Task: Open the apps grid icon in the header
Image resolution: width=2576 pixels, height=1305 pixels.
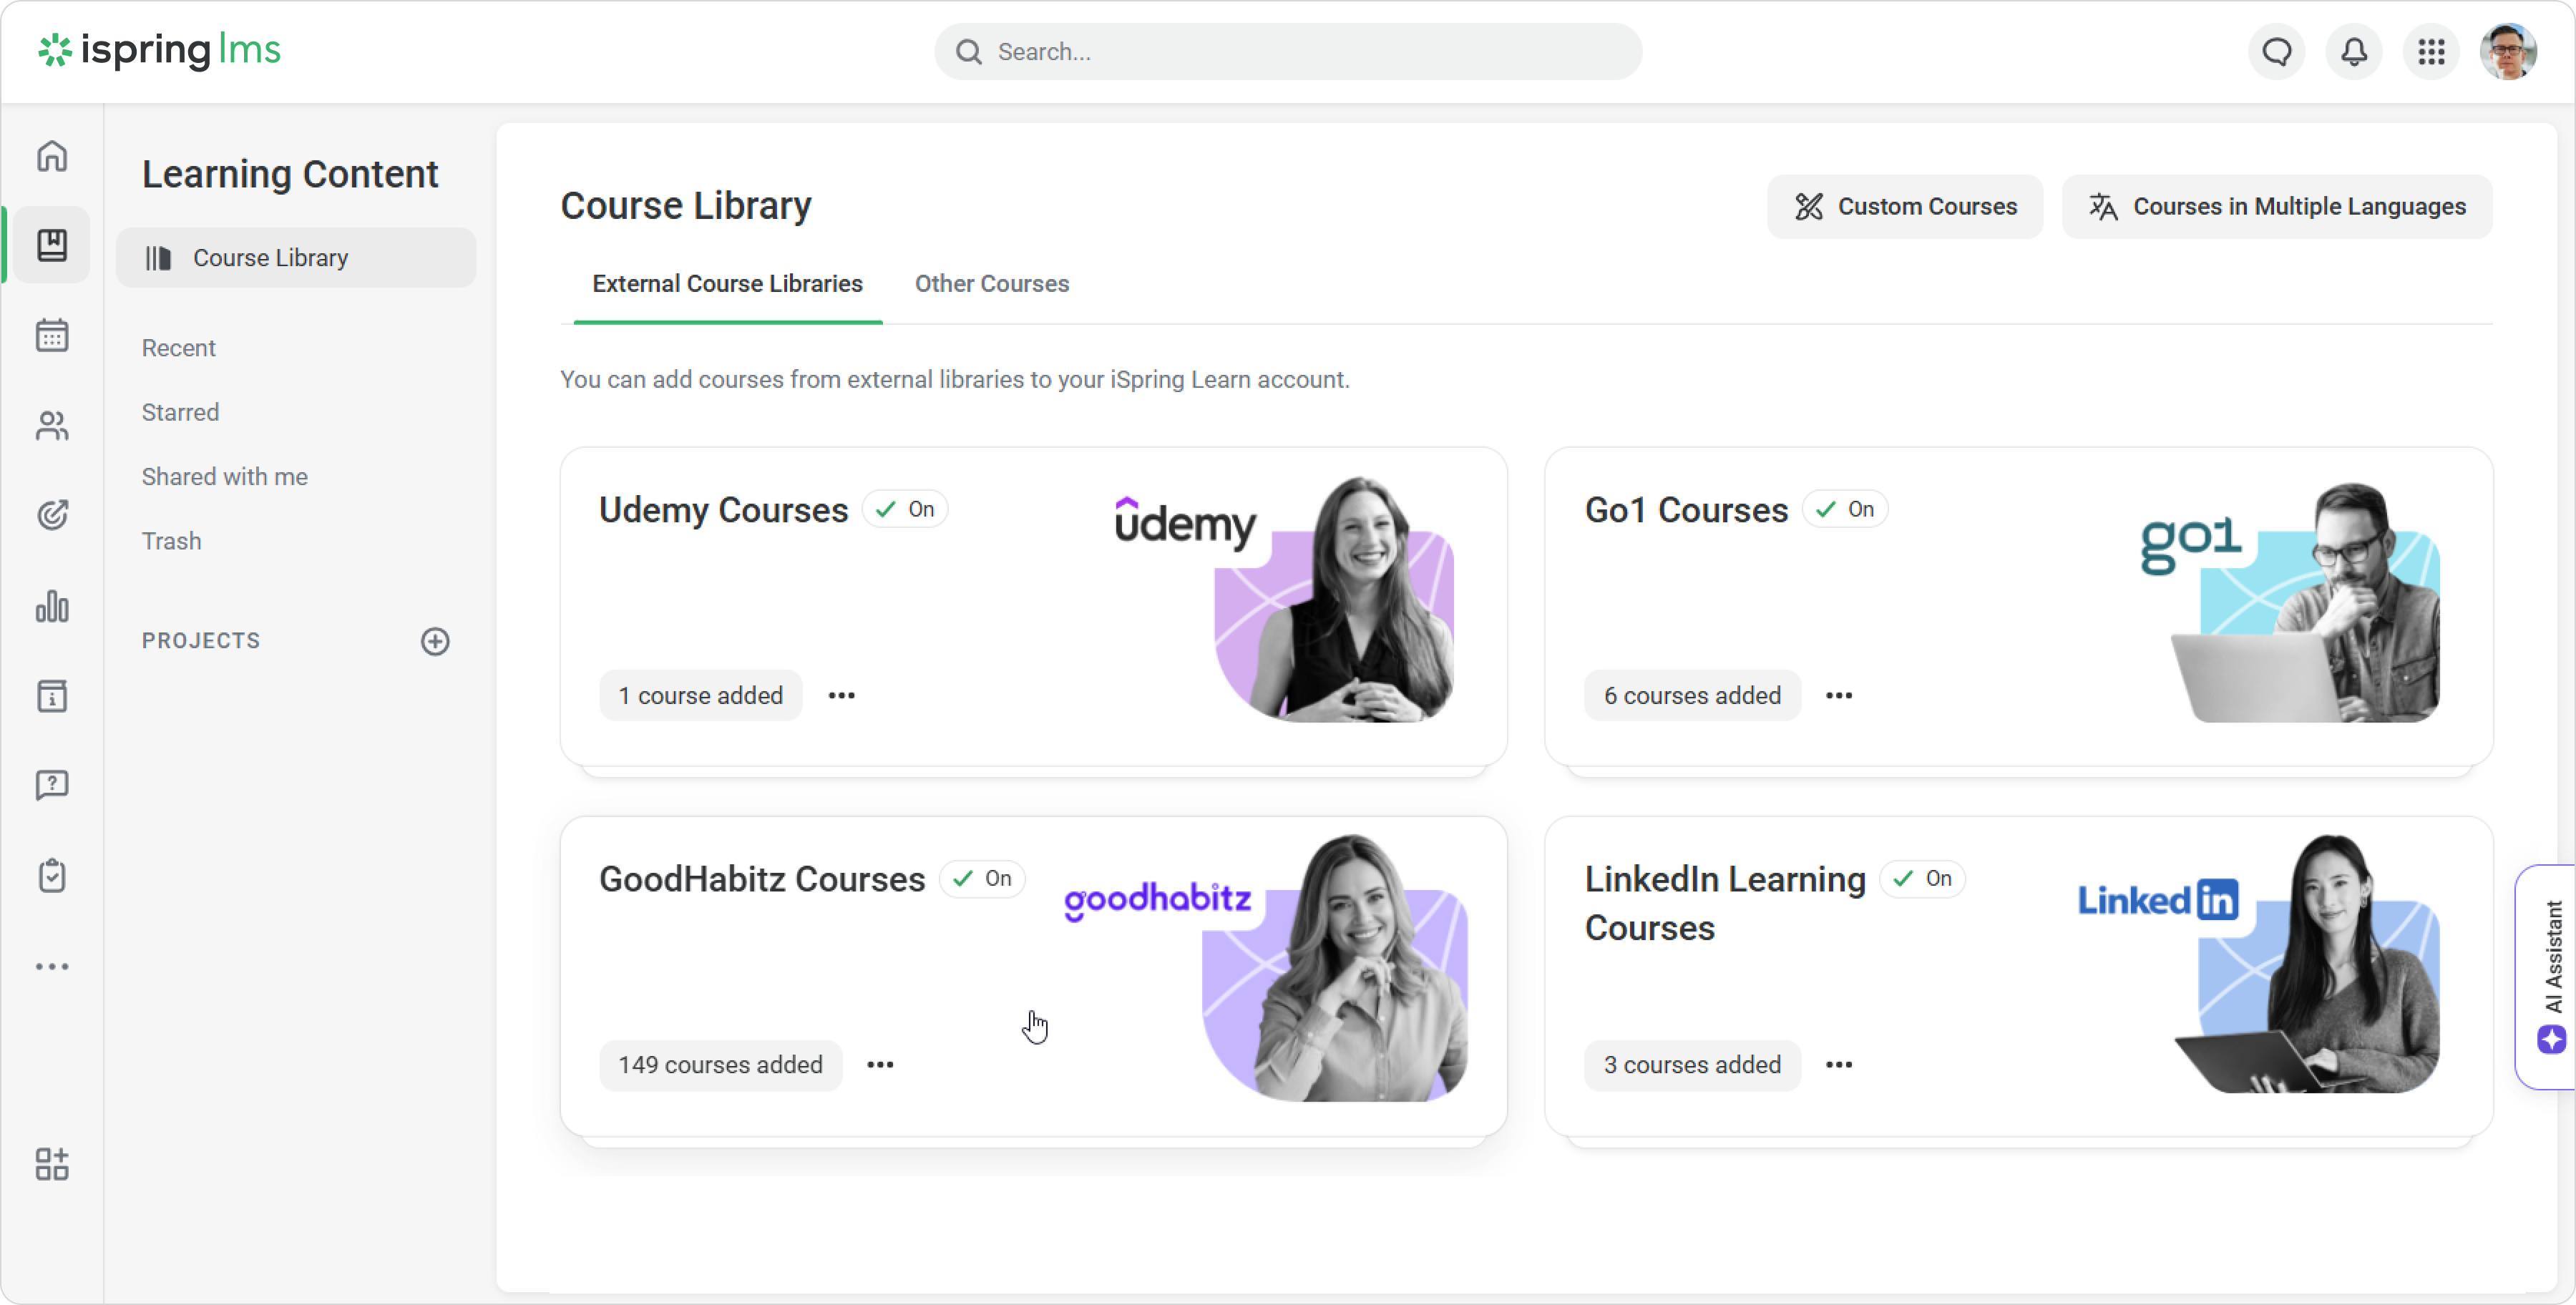Action: click(x=2431, y=52)
